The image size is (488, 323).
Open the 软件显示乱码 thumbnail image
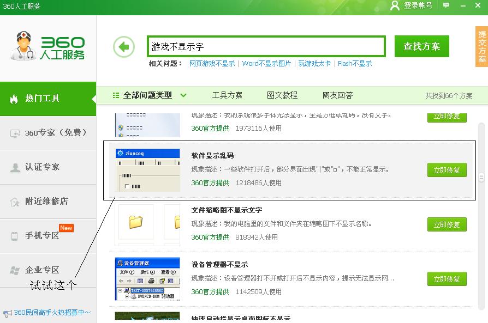[x=147, y=170]
